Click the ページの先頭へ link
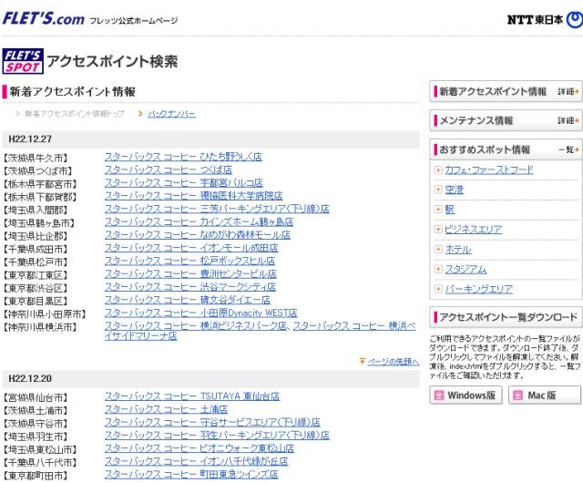The height and width of the screenshot is (483, 583). click(393, 362)
